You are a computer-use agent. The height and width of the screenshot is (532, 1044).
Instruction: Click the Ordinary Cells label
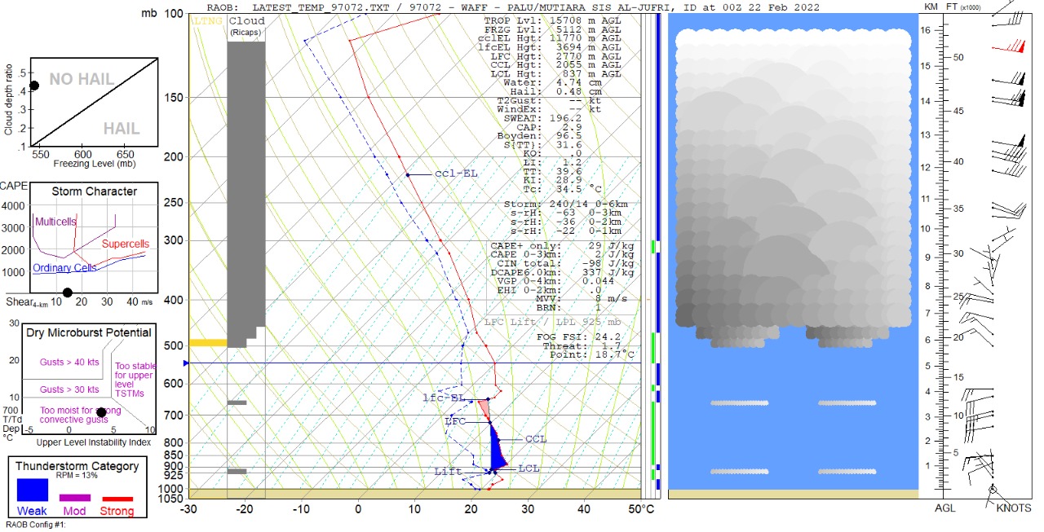tap(64, 268)
